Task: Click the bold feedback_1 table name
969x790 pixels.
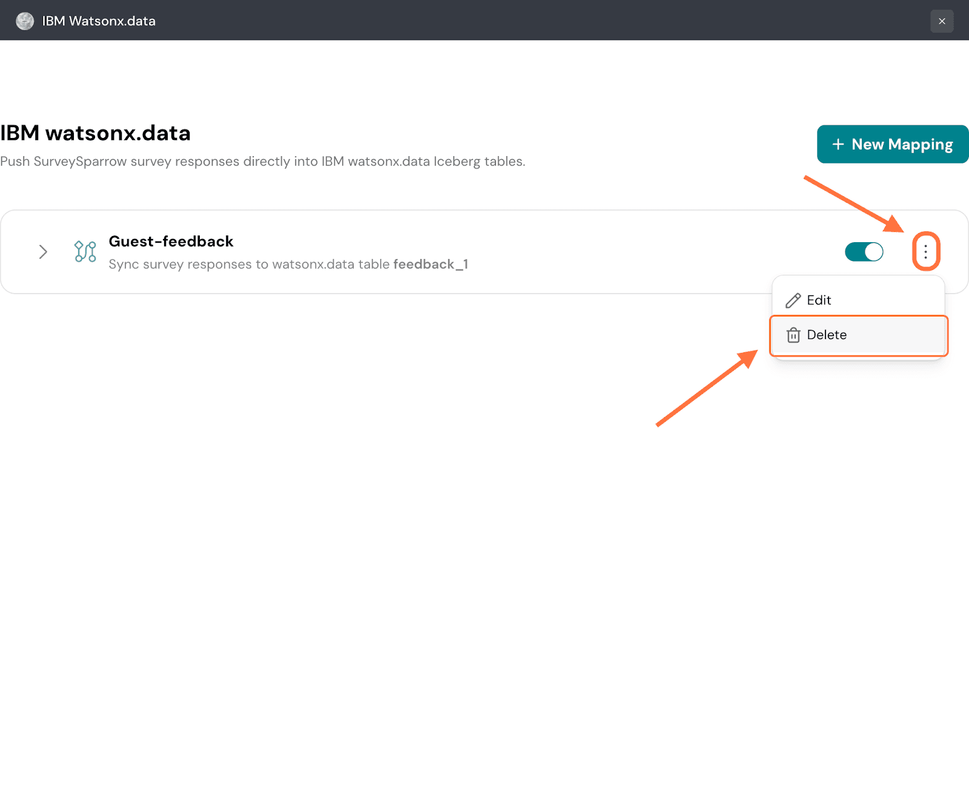Action: click(431, 265)
